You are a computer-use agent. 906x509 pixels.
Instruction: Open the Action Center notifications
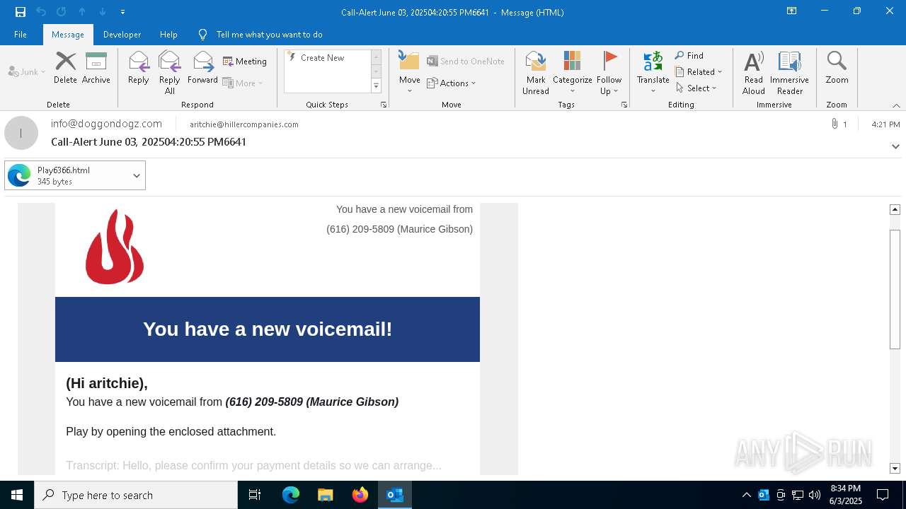[x=883, y=495]
